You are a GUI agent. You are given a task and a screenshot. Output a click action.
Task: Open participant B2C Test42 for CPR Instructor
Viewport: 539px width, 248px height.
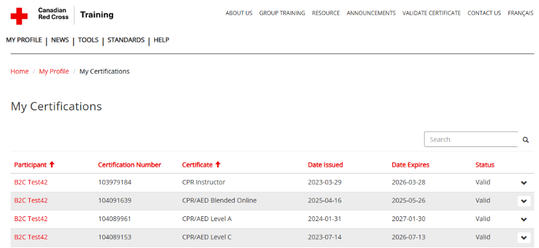pos(31,182)
